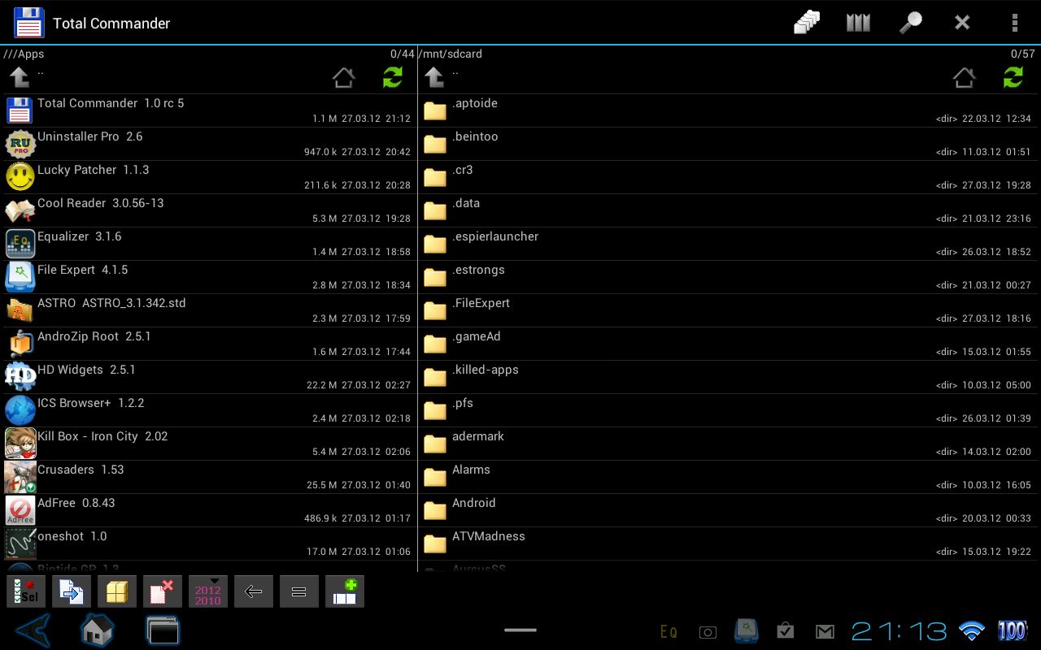Open the .cr3 folder
1041x650 pixels.
point(729,177)
